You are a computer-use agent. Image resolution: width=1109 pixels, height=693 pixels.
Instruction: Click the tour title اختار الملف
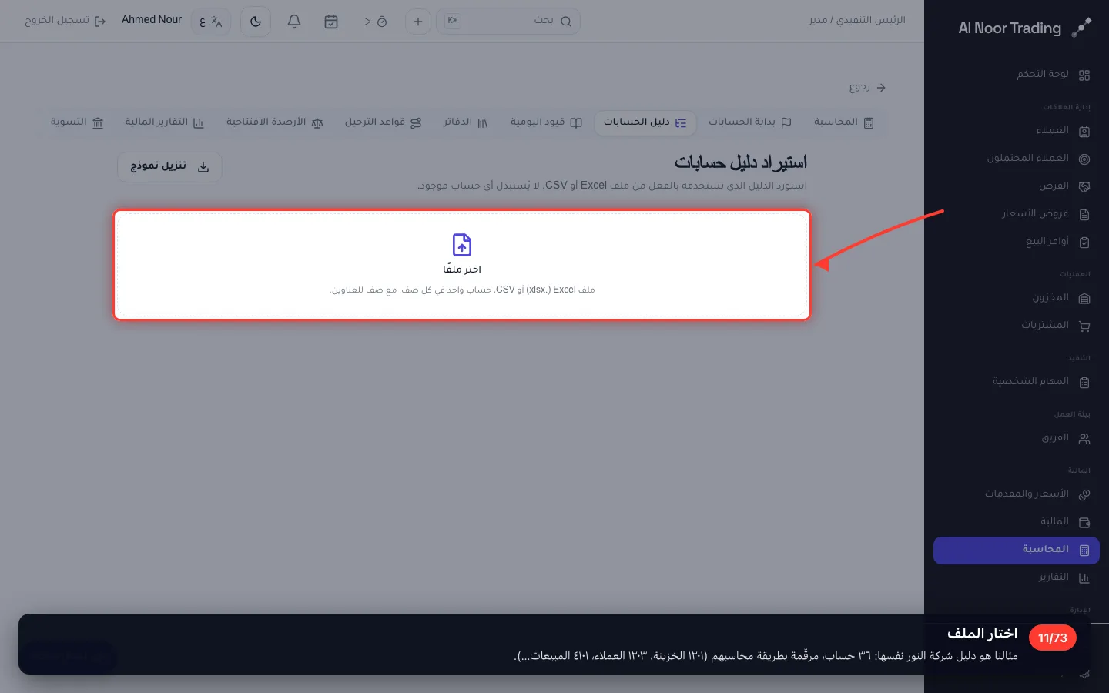tap(982, 633)
